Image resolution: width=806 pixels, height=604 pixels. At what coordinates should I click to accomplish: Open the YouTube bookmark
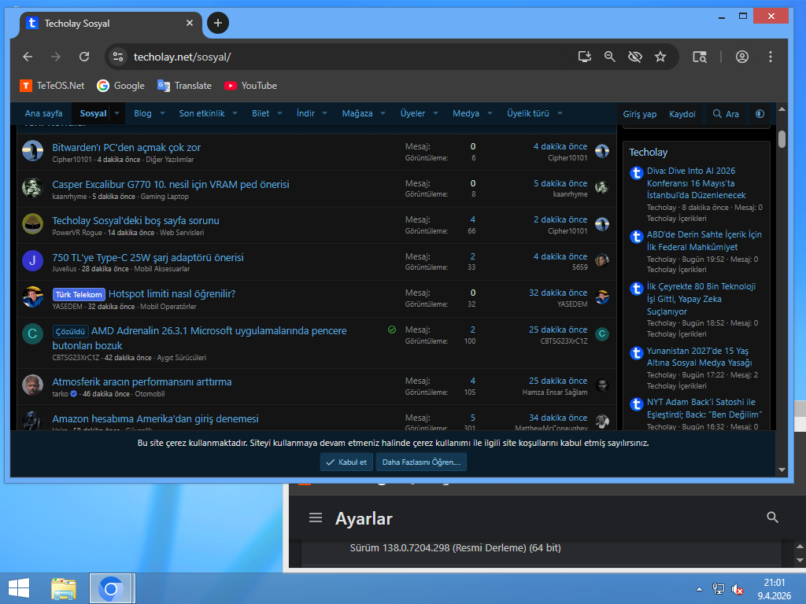[251, 86]
